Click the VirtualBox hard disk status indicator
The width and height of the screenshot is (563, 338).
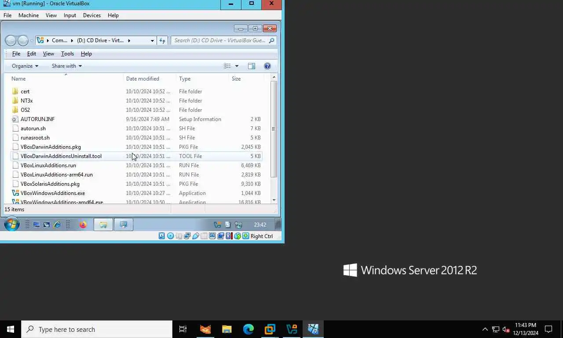pyautogui.click(x=161, y=236)
